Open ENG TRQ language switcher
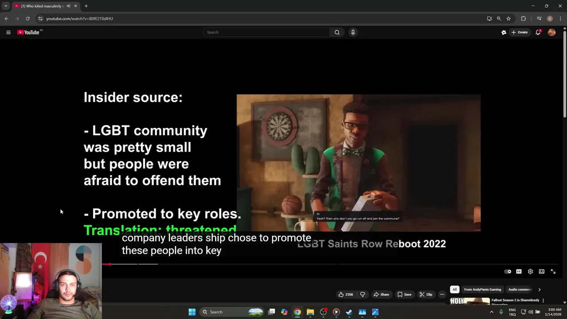 tap(512, 312)
